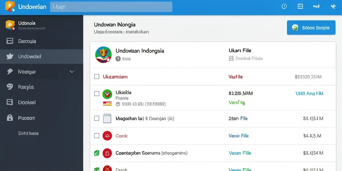Open the grid icon in top bar
Screen dimensions: 342x171
300,7
